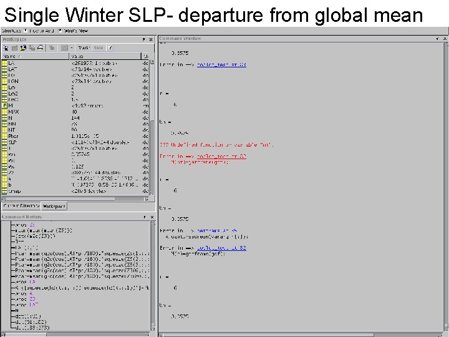The height and width of the screenshot is (337, 449).
Task: Open the short blue error link above the varargin line
Action: point(217,230)
